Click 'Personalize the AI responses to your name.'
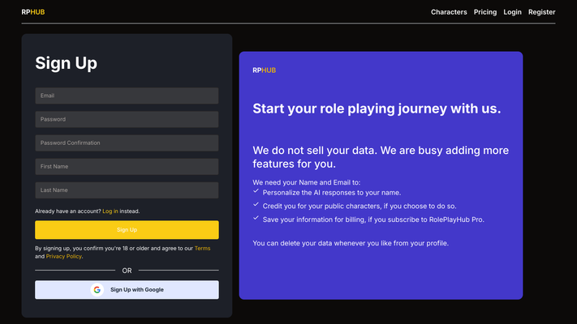The width and height of the screenshot is (577, 324). [x=332, y=193]
